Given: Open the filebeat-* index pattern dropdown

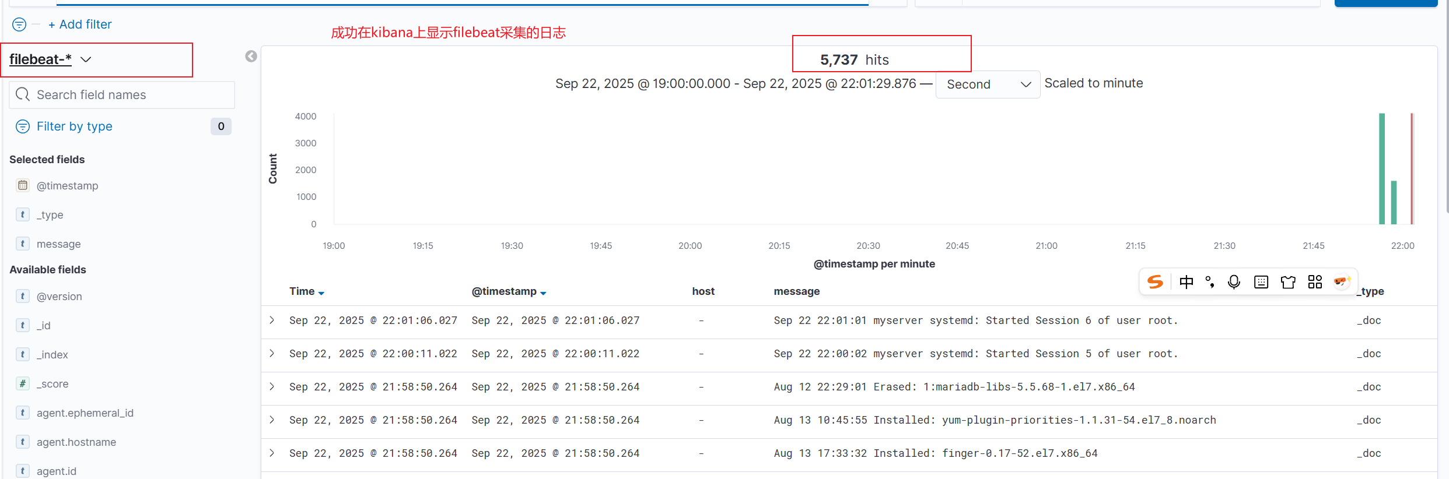Looking at the screenshot, I should [x=50, y=59].
